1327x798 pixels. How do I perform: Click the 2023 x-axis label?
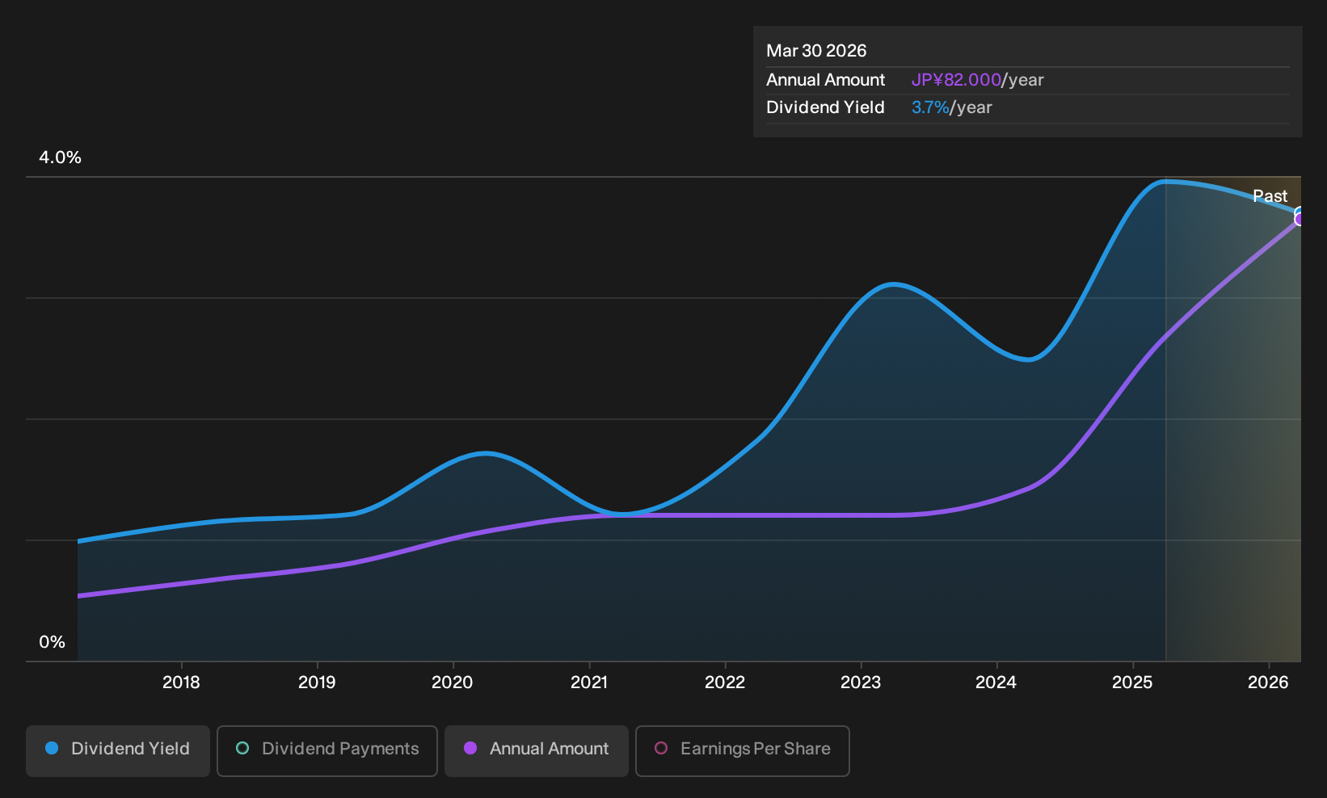861,682
